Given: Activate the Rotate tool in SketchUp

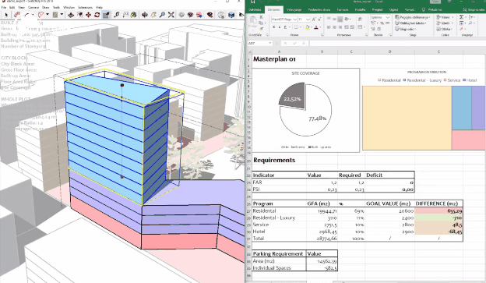Looking at the screenshot, I should tap(97, 15).
